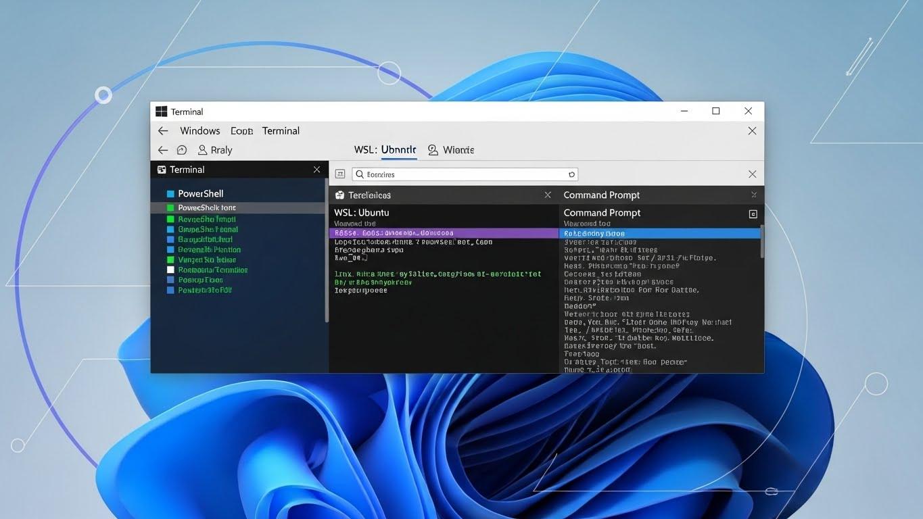The height and width of the screenshot is (519, 923).
Task: Clear the search field with its X button
Action: coord(752,174)
